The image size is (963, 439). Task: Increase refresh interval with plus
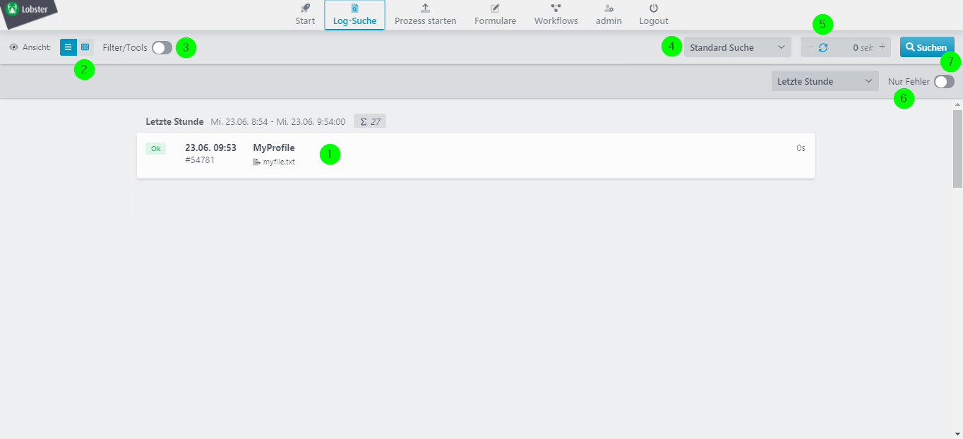[x=882, y=47]
